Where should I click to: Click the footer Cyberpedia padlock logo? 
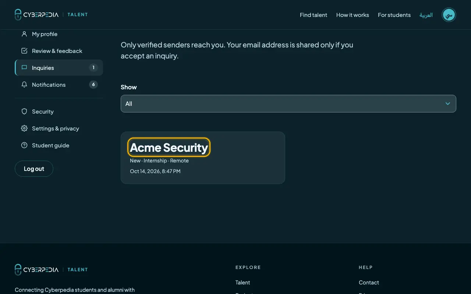point(18,269)
